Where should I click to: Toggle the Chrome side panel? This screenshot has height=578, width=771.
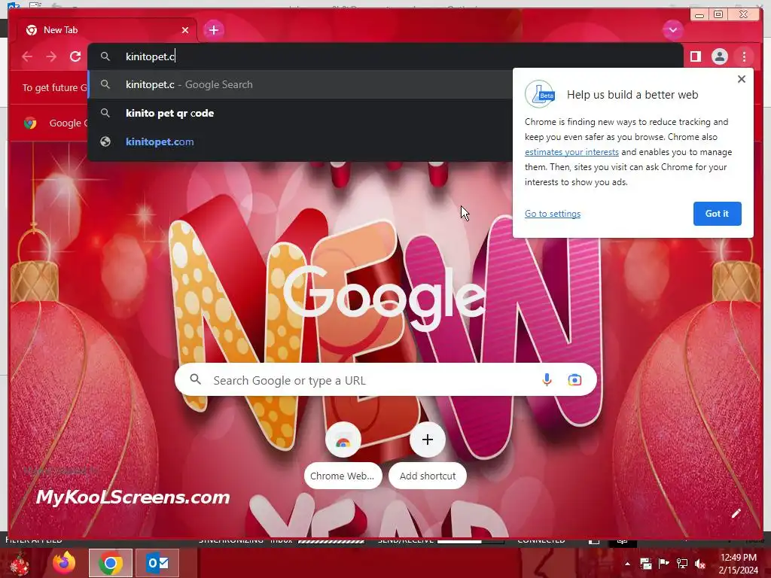pos(695,56)
